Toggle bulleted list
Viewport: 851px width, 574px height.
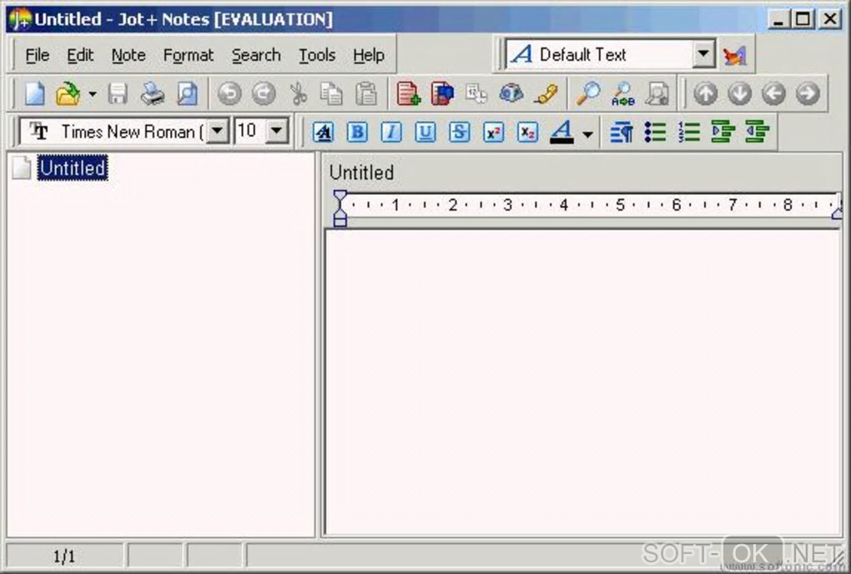[x=656, y=132]
